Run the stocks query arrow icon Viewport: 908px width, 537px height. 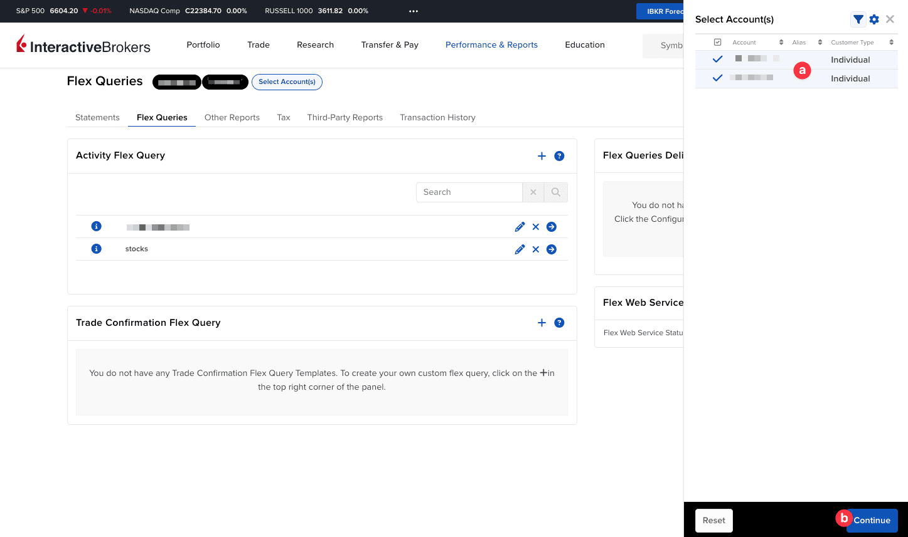tap(552, 249)
